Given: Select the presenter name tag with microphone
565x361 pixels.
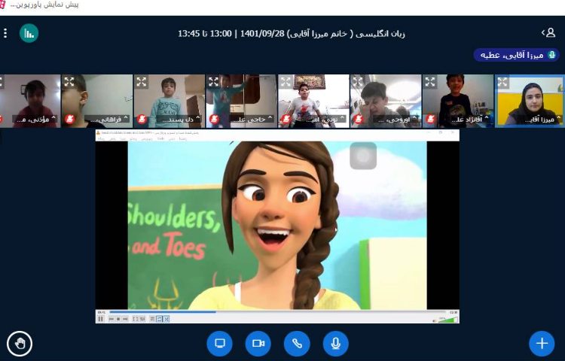Looking at the screenshot, I should 517,55.
